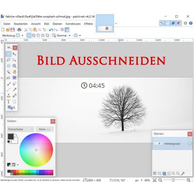Click the Mehr >> button
194x194 pixels.
pyautogui.click(x=45, y=129)
